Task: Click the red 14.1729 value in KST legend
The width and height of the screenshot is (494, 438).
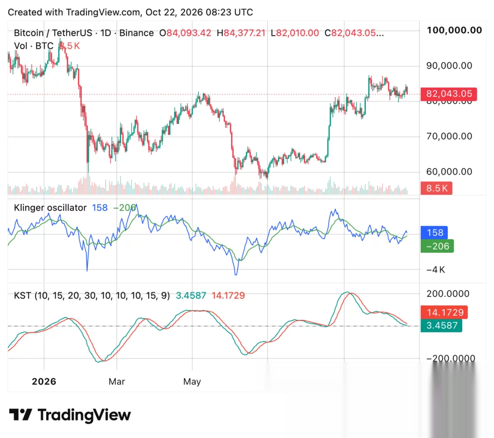Action: tap(228, 296)
